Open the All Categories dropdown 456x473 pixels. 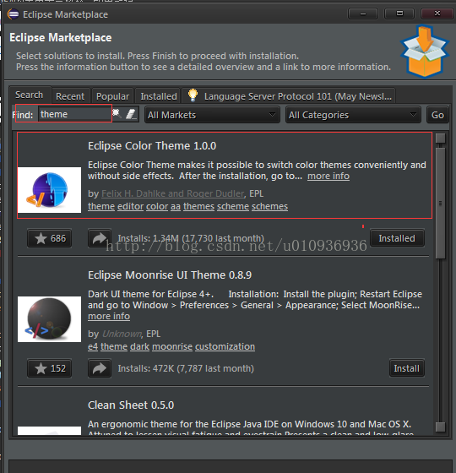(353, 115)
